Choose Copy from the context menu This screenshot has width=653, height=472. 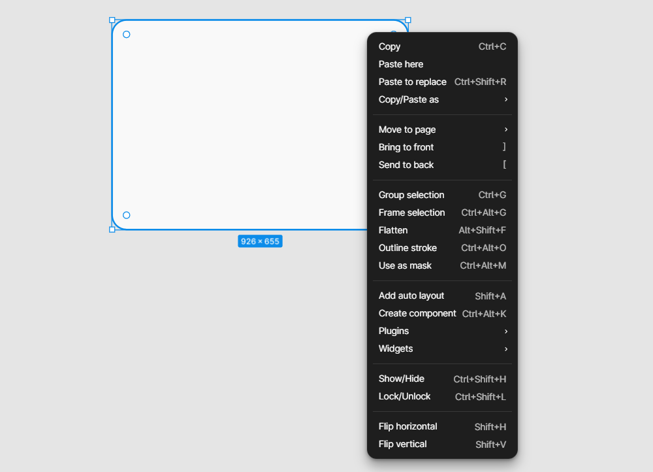click(442, 46)
